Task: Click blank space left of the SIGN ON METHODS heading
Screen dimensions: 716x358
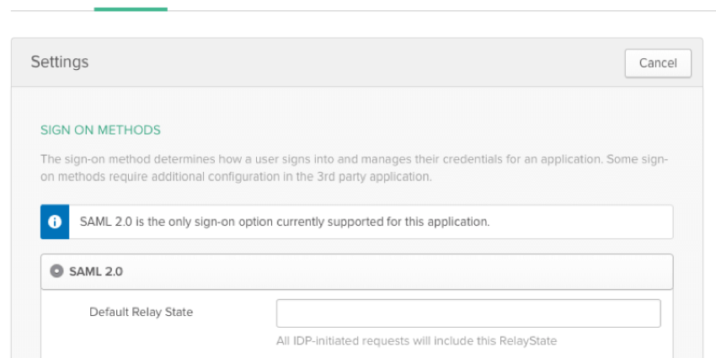Action: [25, 131]
